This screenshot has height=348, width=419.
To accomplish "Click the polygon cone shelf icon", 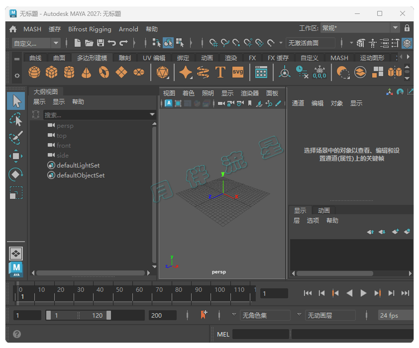I will pyautogui.click(x=86, y=73).
